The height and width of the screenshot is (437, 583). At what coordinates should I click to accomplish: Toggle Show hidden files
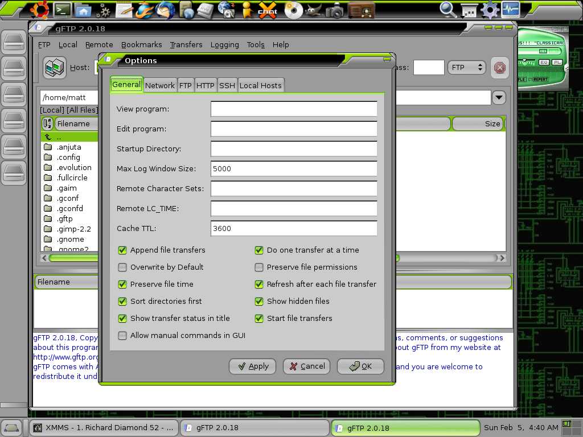point(259,302)
